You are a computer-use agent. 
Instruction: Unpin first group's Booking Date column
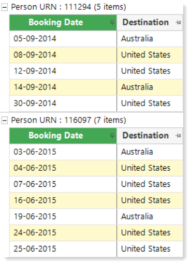(112, 22)
